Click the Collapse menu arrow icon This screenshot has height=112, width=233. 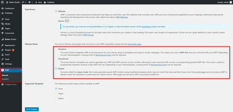(2, 84)
